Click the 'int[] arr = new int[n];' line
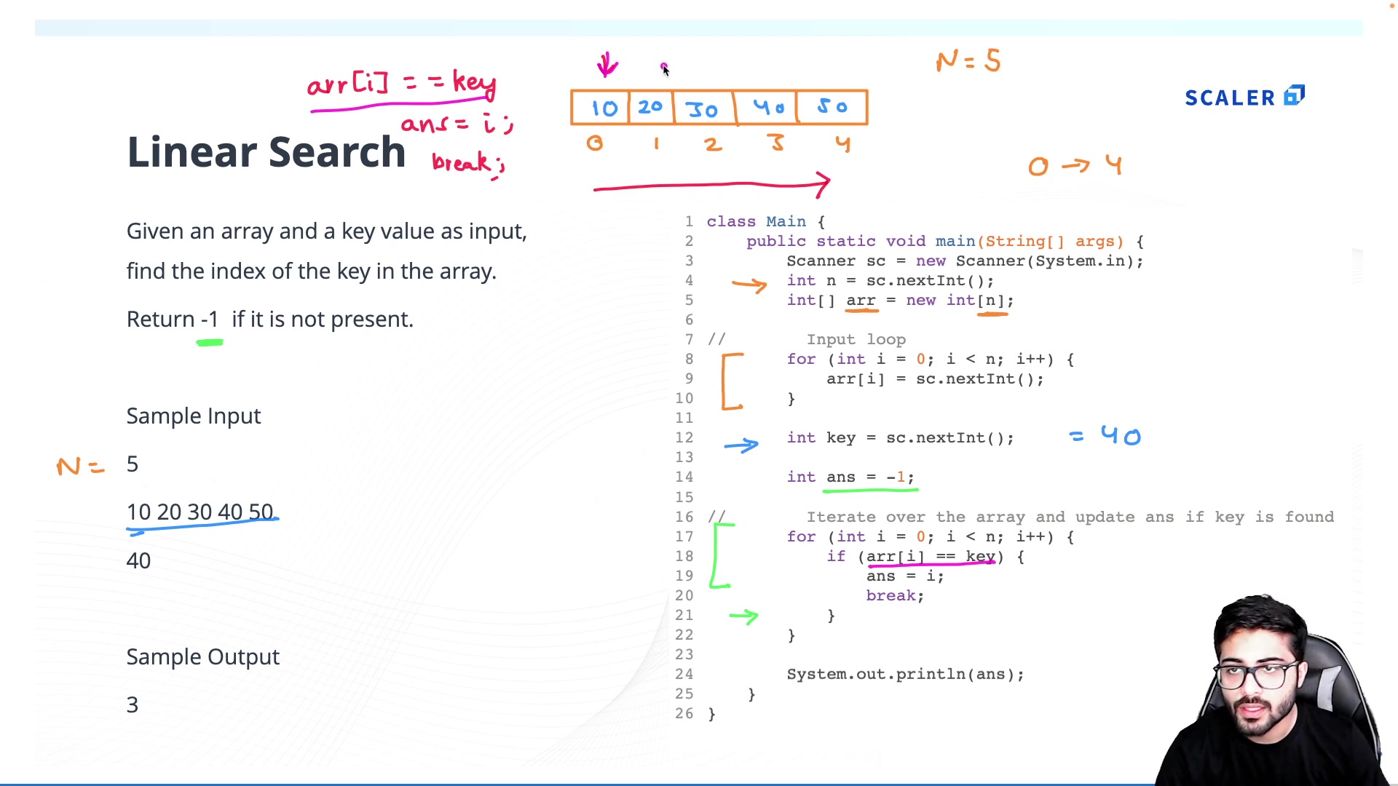This screenshot has width=1398, height=786. (900, 300)
